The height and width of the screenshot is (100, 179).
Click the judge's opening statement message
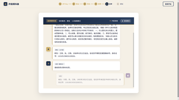click(86, 35)
